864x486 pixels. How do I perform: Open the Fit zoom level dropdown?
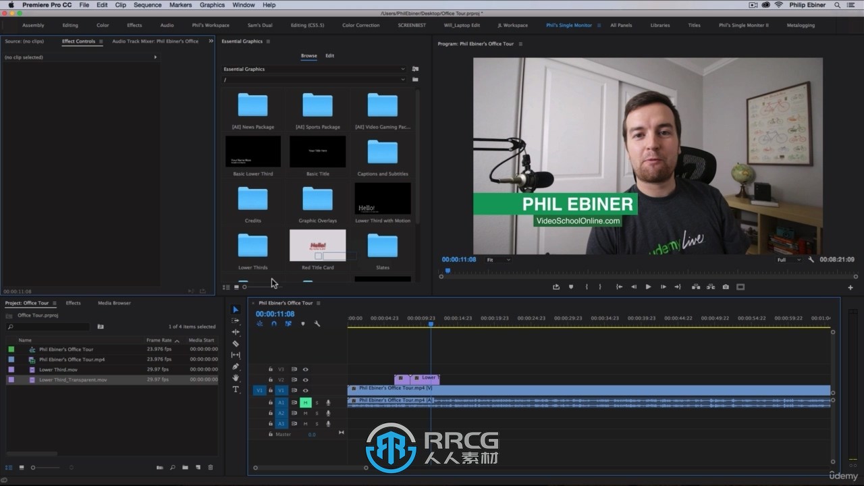click(x=498, y=260)
